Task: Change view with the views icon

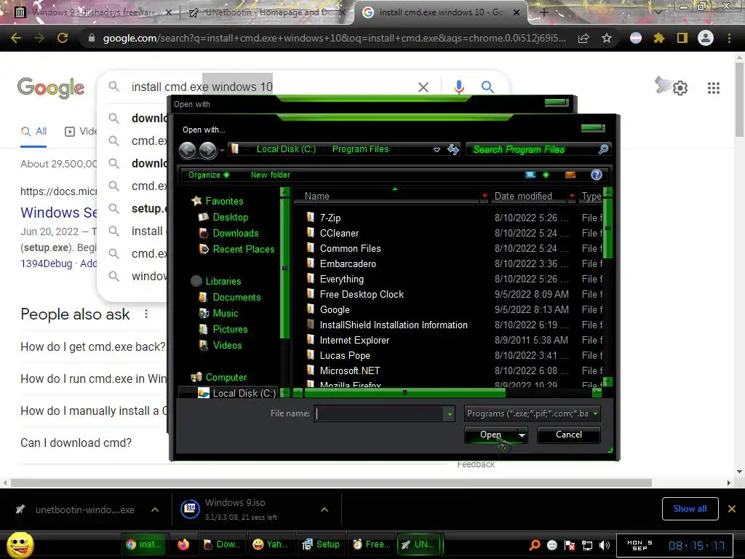Action: 530,175
